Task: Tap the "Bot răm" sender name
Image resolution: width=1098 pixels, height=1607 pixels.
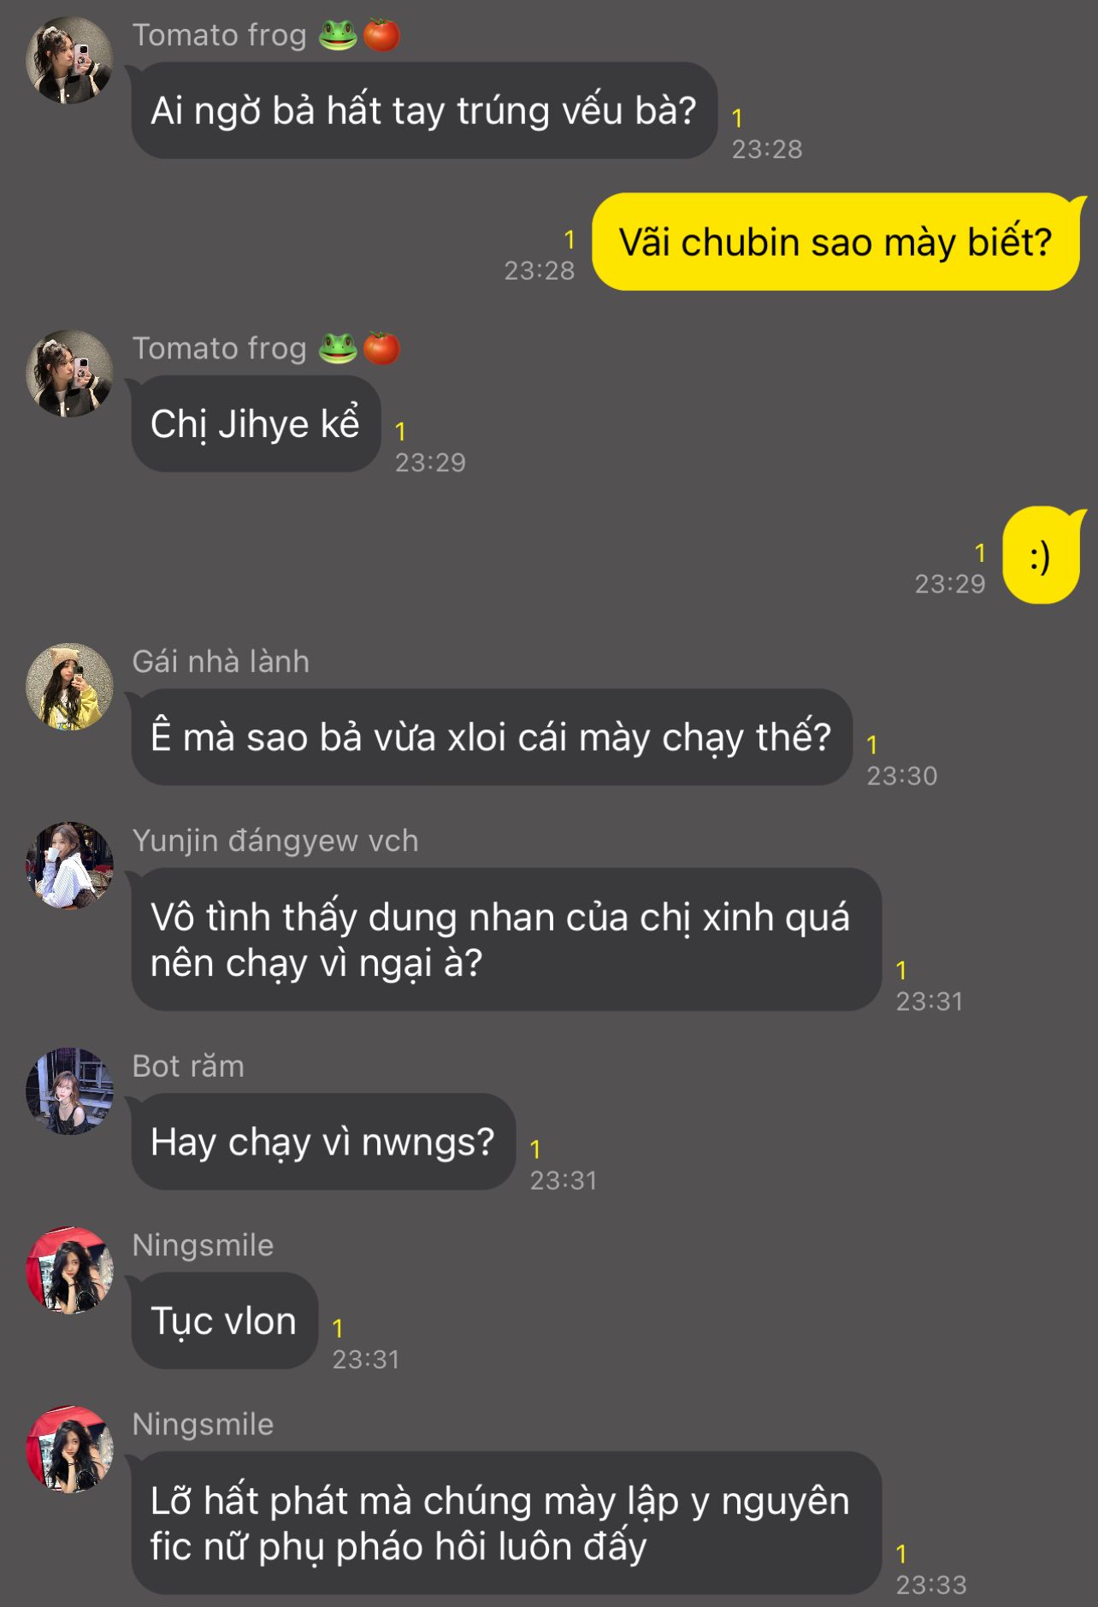Action: 188,1066
